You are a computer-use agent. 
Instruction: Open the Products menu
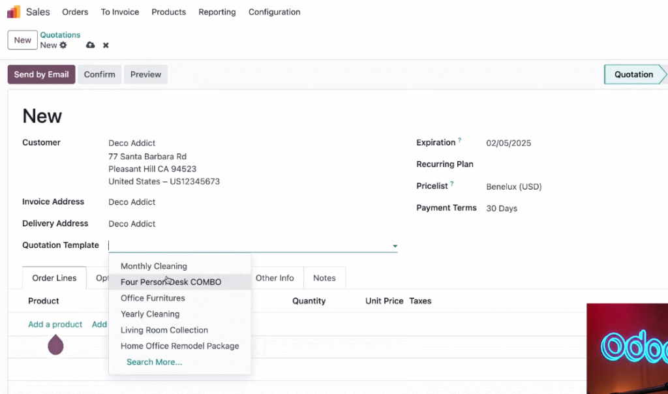169,12
